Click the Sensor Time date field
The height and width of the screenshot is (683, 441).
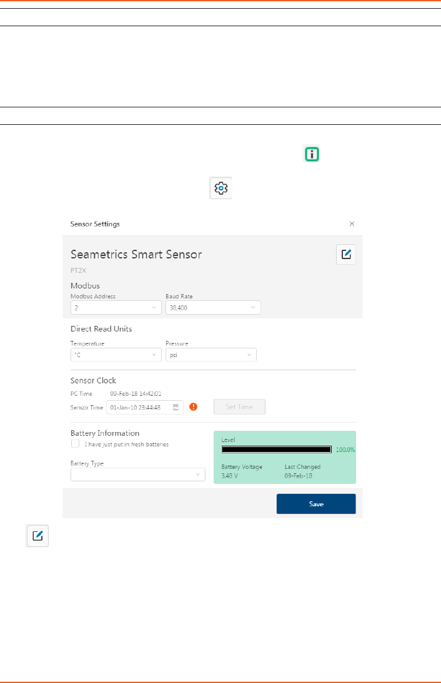pos(145,407)
